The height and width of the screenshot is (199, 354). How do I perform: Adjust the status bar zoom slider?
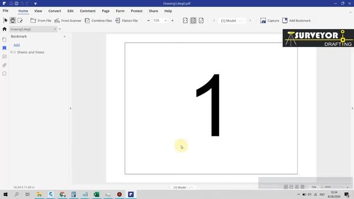coord(335,187)
